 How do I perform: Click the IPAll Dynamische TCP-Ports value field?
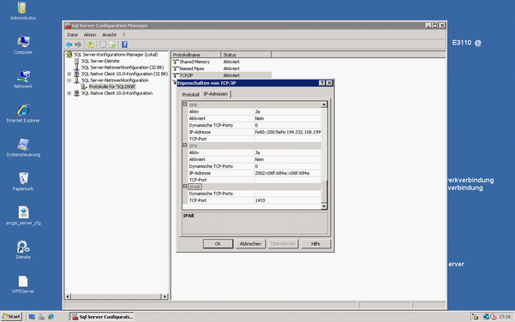point(287,194)
